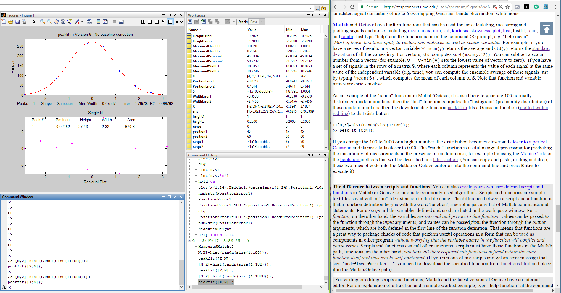This screenshot has width=561, height=293.
Task: Select the Data Cursor tool
Action: point(70,22)
